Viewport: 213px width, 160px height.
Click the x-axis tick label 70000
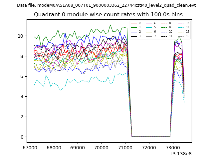(101, 147)
